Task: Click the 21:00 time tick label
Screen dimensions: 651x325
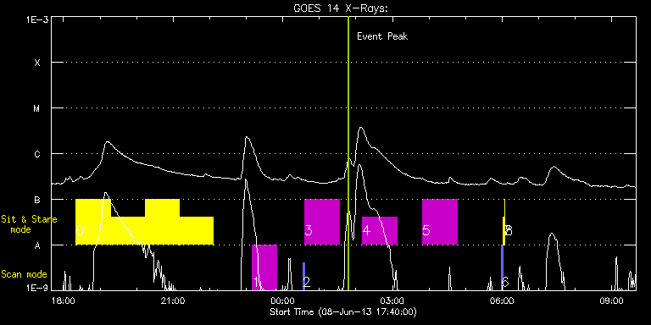Action: tap(173, 300)
